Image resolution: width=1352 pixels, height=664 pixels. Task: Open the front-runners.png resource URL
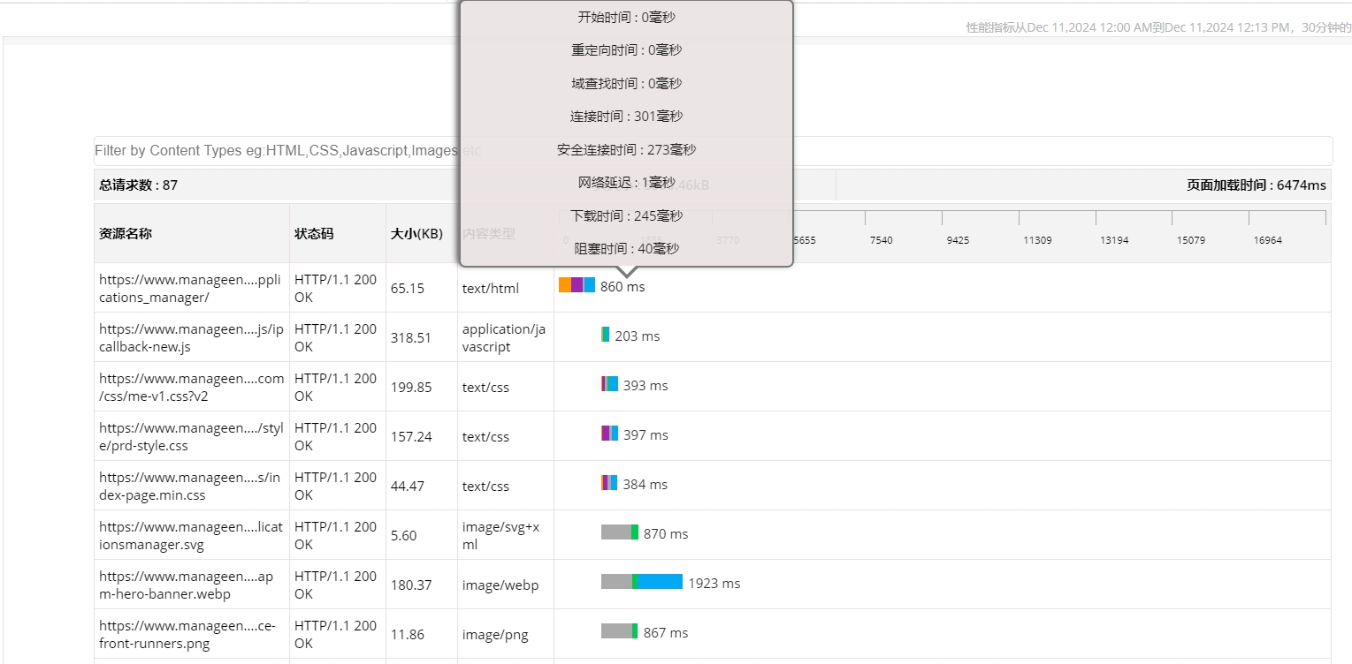(x=187, y=634)
